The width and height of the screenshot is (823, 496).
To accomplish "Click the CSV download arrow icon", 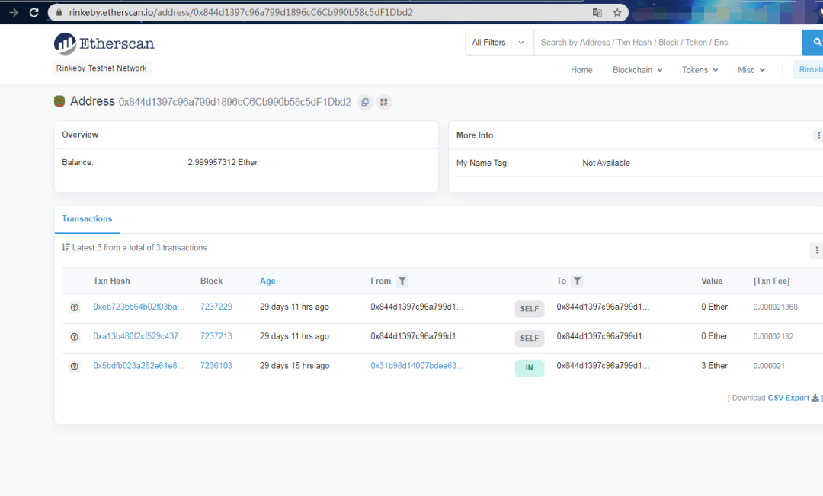I will pos(815,398).
